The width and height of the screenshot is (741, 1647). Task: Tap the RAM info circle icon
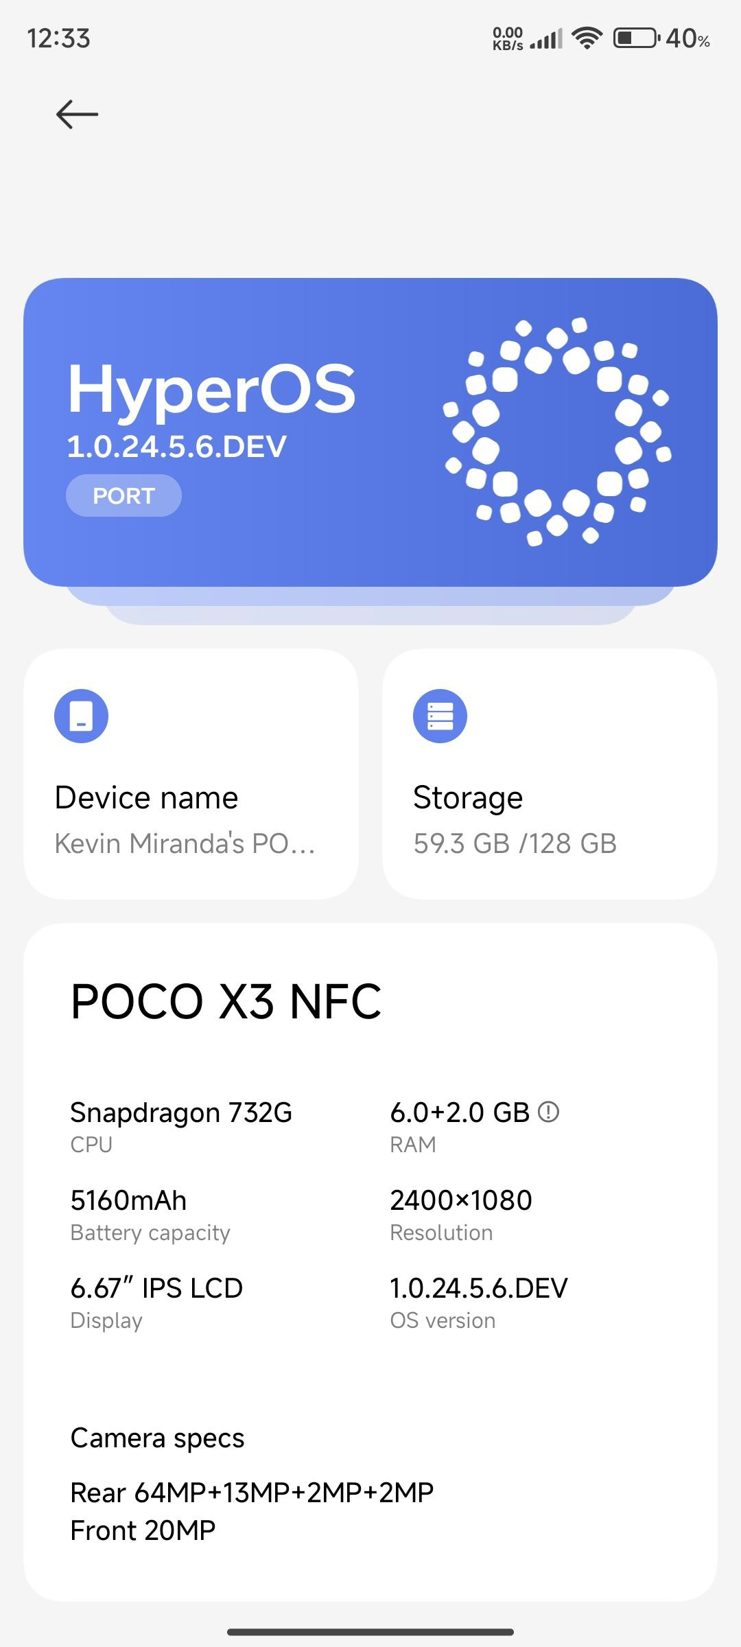[x=548, y=1112]
